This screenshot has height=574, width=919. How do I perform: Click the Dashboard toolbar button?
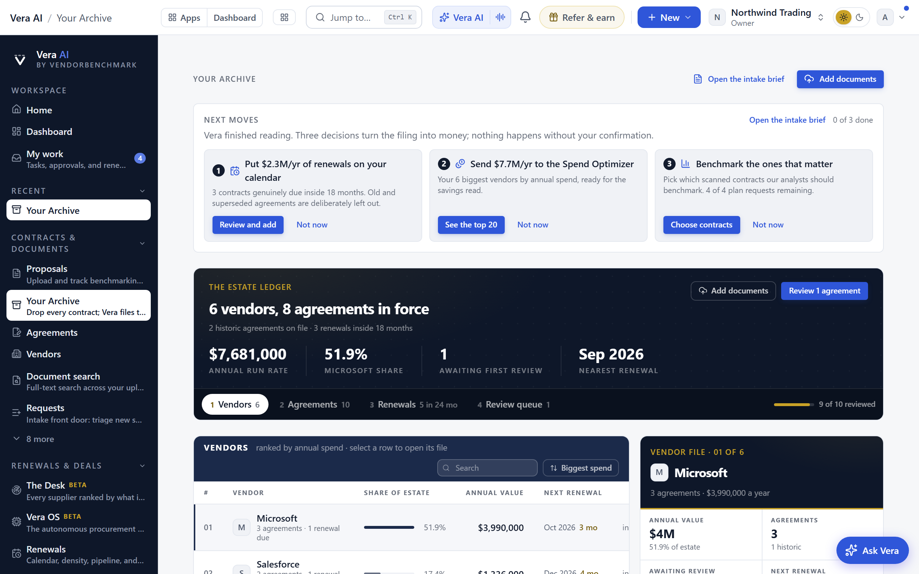(235, 18)
